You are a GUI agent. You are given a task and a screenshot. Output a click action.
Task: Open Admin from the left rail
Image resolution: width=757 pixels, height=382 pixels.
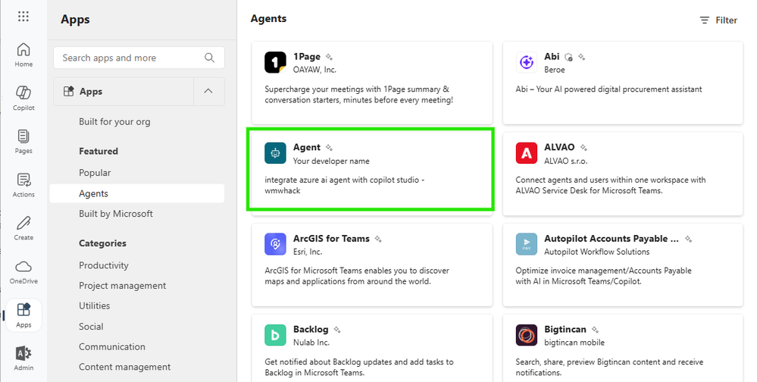click(23, 359)
